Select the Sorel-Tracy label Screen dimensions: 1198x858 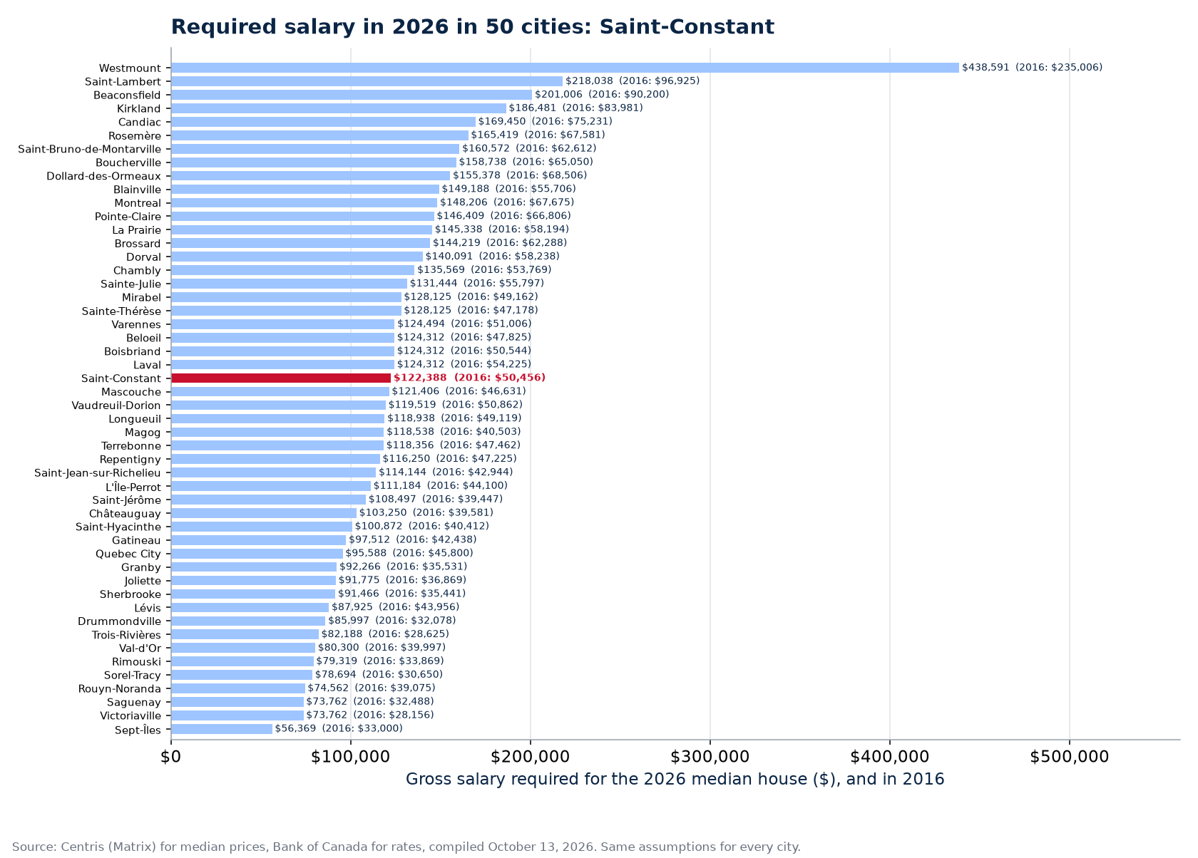point(133,676)
